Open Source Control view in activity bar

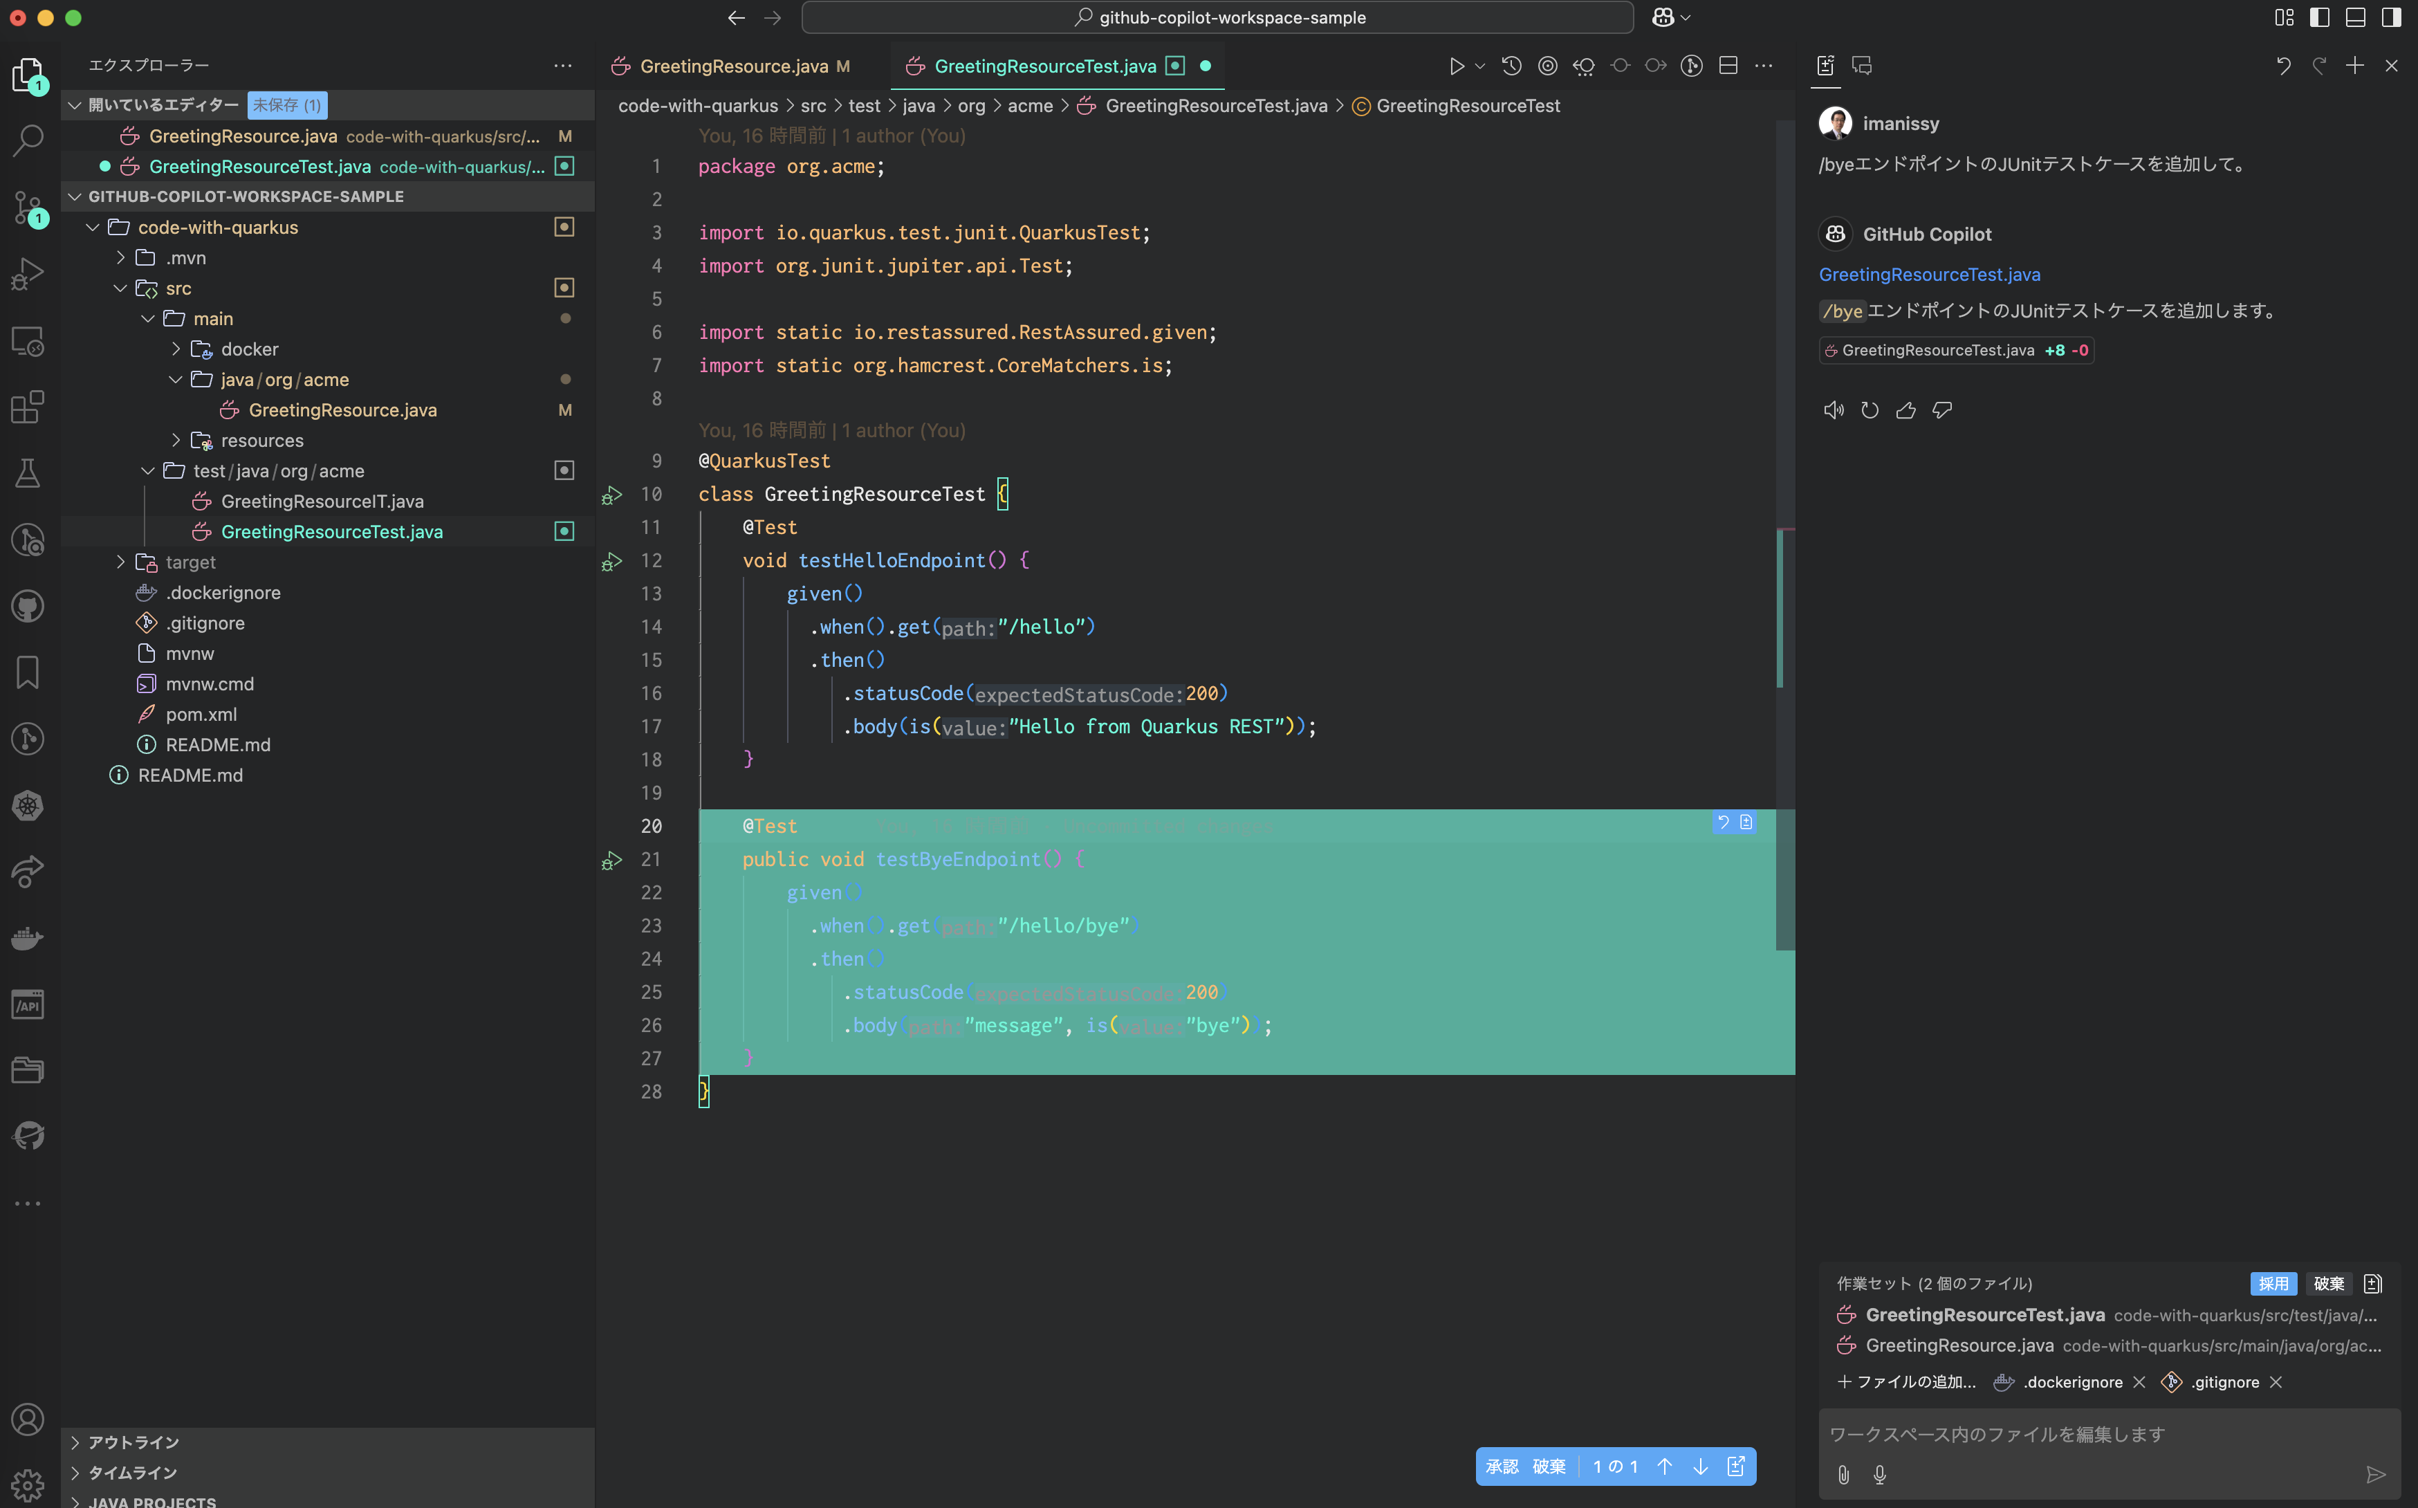(x=28, y=206)
